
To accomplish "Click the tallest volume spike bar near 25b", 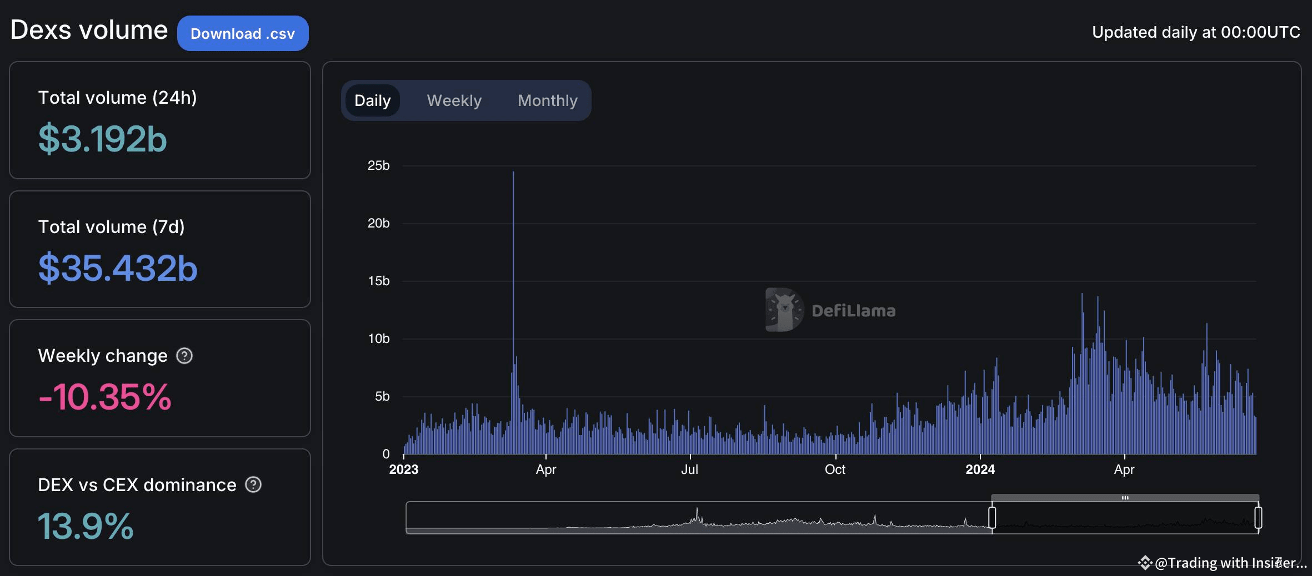I will pyautogui.click(x=513, y=277).
